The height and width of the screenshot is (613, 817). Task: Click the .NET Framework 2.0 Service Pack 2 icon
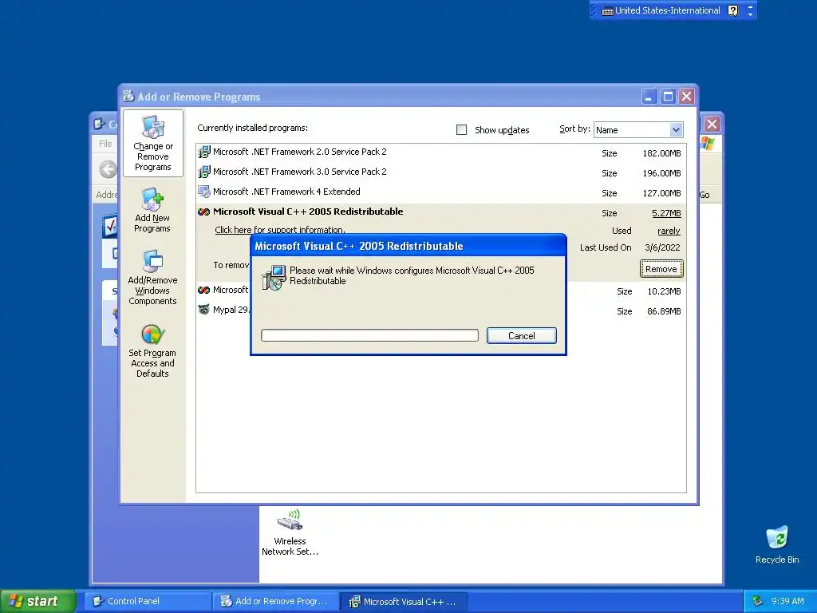204,152
